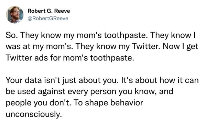The height and width of the screenshot is (125, 206).
Task: Select the word behavior in the tweet
Action: tap(127, 103)
